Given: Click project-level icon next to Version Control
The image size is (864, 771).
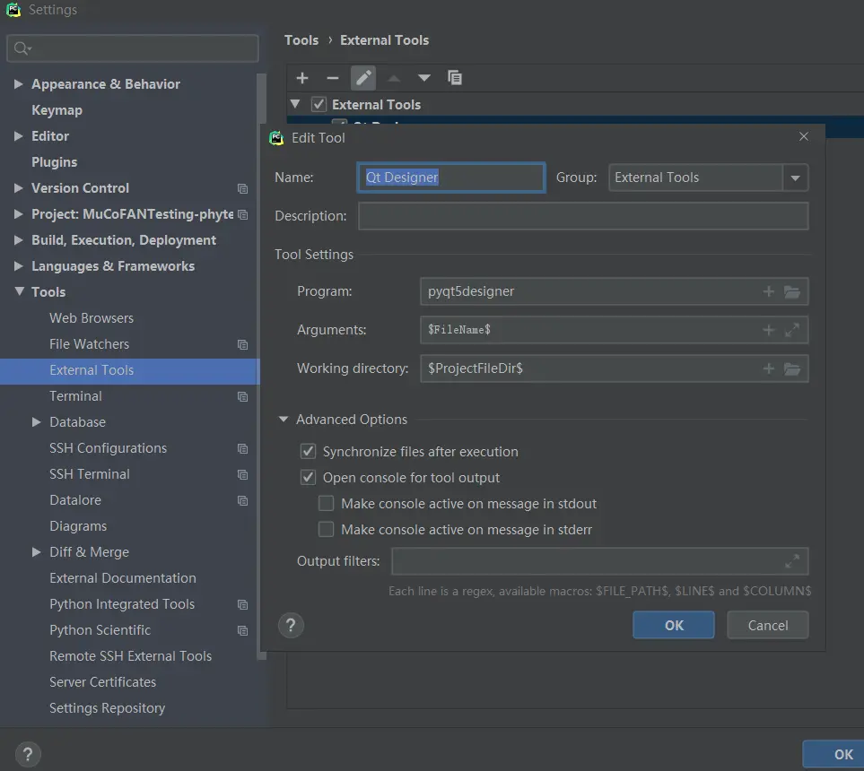Looking at the screenshot, I should pos(242,188).
